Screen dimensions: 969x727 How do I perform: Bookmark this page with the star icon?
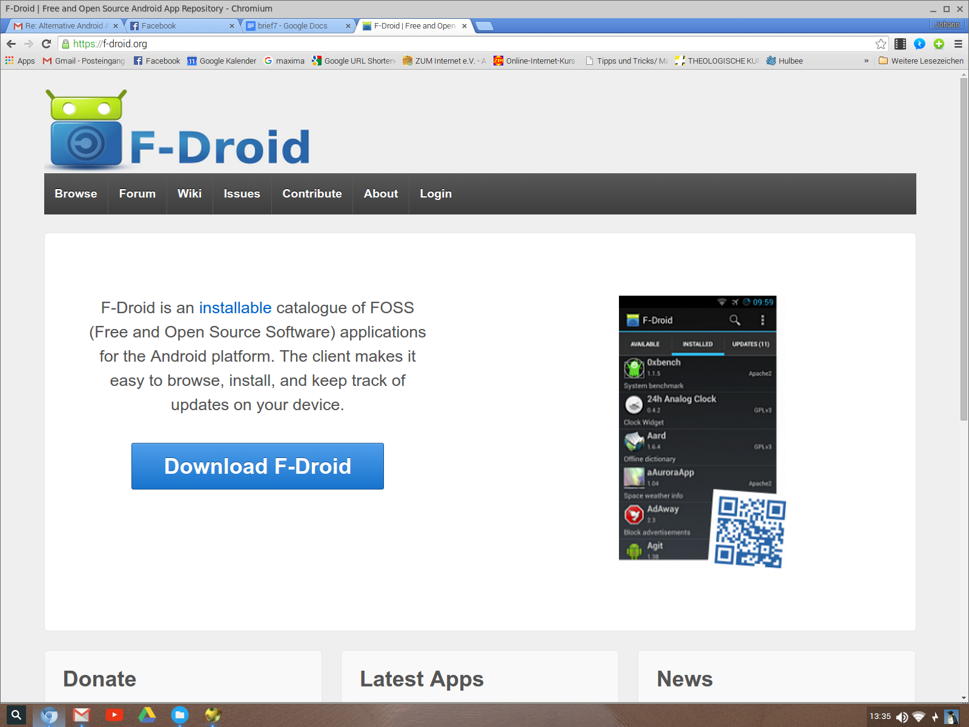coord(881,44)
